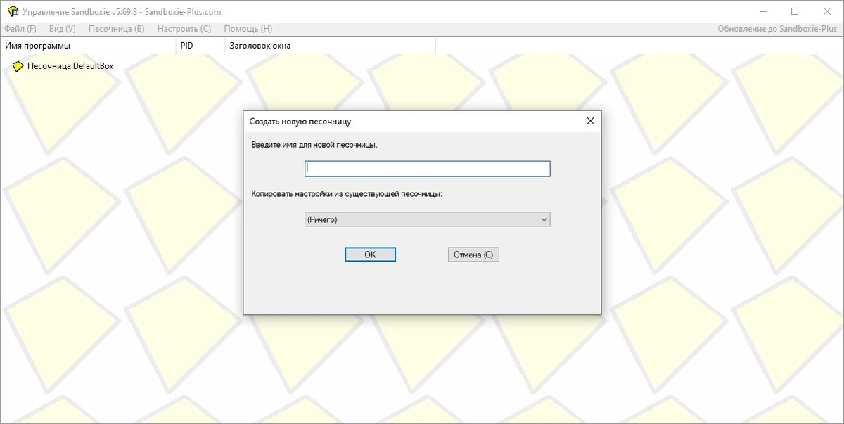Open the Настроить (C) menu

pos(184,29)
